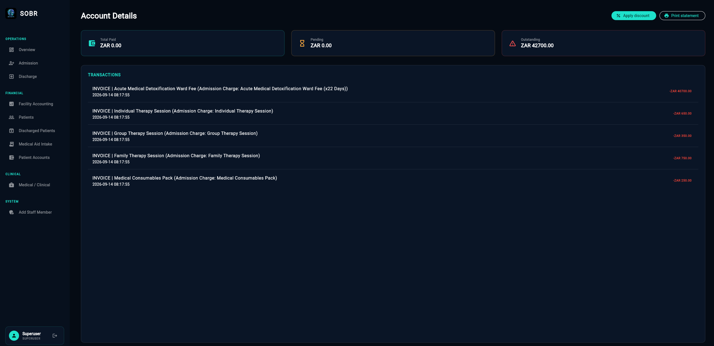Click the Patients group icon
The width and height of the screenshot is (714, 346).
pos(11,117)
